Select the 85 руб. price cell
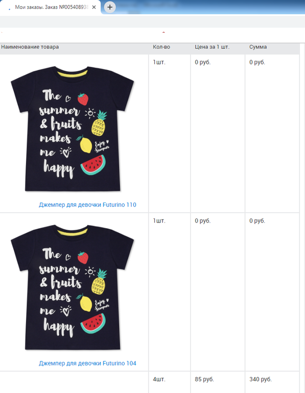 (x=204, y=379)
